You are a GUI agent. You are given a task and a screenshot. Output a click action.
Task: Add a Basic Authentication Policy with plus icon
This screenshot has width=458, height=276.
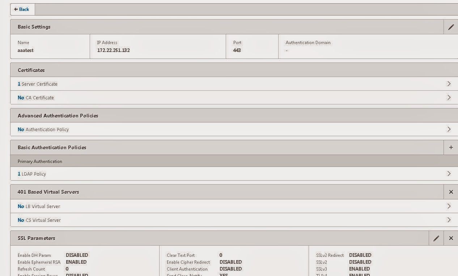pyautogui.click(x=451, y=147)
